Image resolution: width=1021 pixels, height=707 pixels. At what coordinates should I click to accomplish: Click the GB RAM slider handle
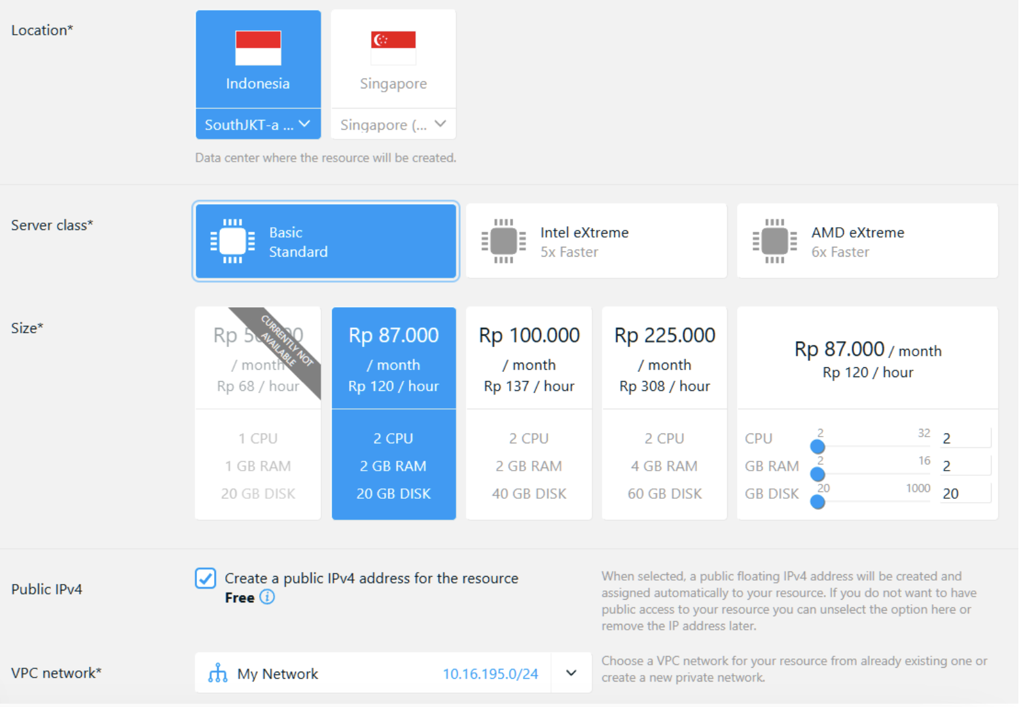[817, 475]
